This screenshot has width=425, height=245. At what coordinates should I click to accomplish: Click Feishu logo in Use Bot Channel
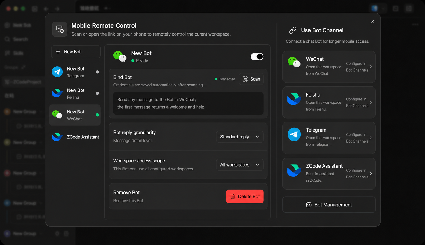click(294, 99)
